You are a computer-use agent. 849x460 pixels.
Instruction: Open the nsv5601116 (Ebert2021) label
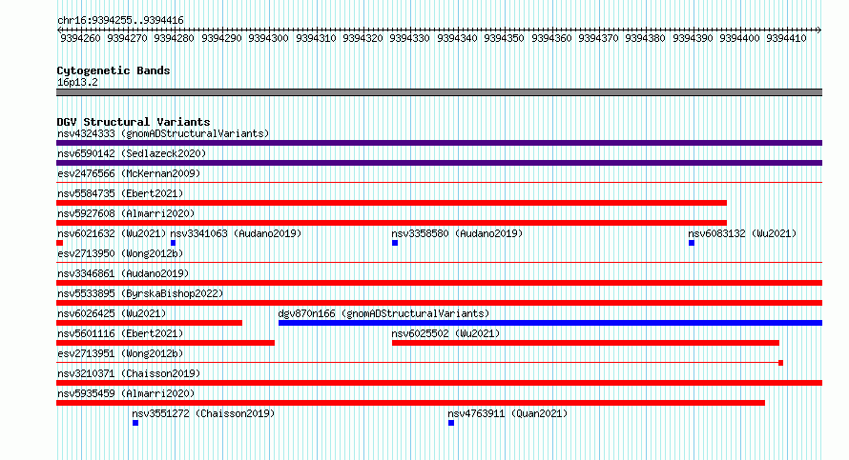tap(120, 333)
